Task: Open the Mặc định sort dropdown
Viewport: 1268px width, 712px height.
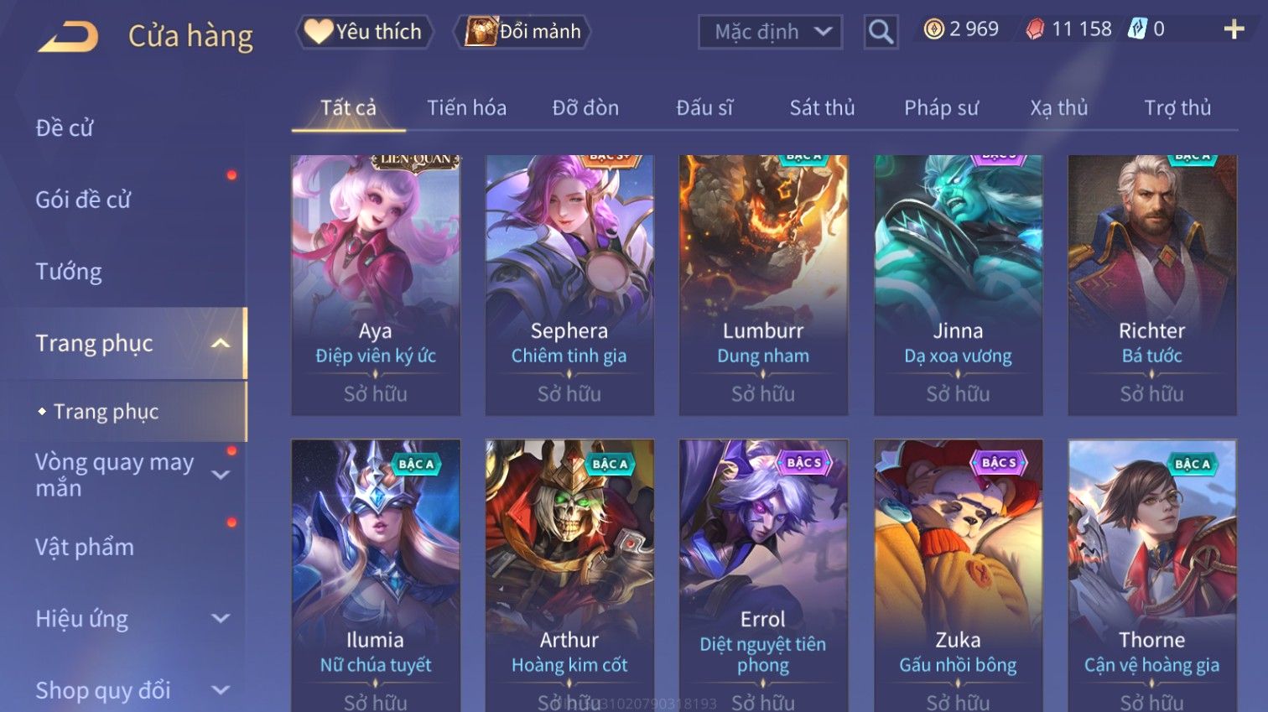Action: pos(769,32)
